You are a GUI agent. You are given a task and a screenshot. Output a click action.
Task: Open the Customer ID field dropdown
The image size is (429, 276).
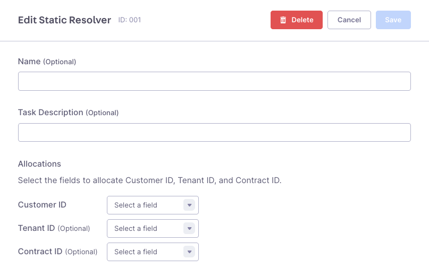pos(153,205)
